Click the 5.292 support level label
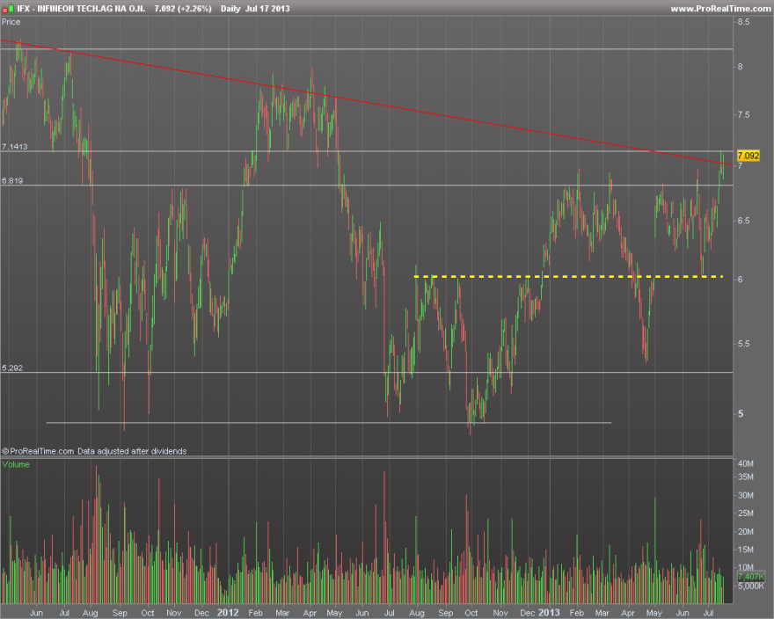The height and width of the screenshot is (619, 774). point(12,368)
